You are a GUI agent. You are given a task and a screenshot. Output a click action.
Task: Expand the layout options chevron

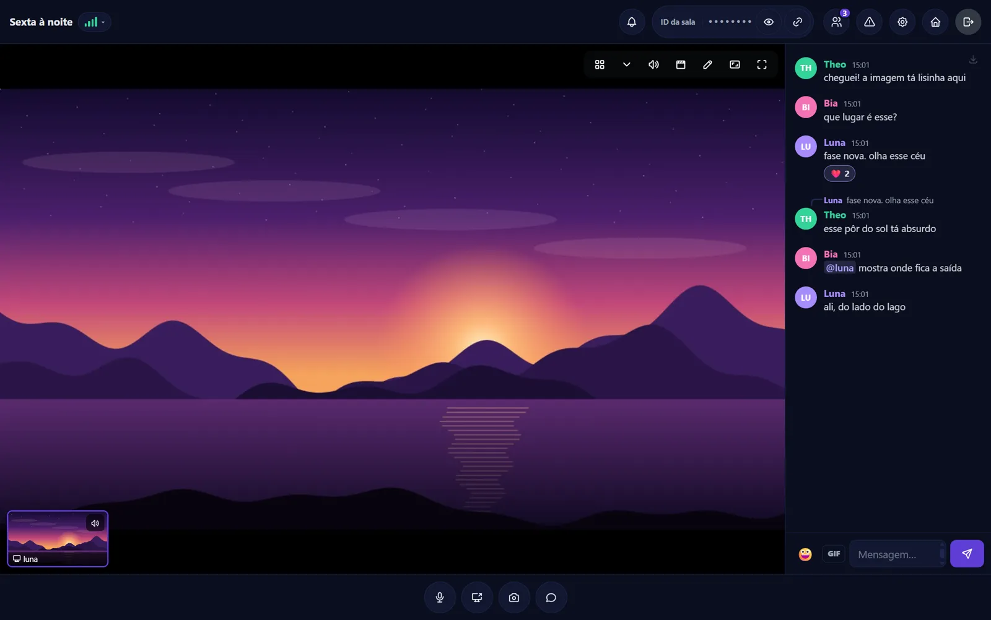[627, 64]
